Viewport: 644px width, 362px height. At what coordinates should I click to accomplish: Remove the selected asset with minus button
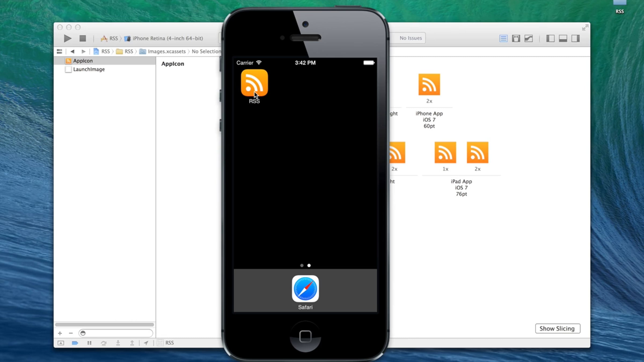71,333
